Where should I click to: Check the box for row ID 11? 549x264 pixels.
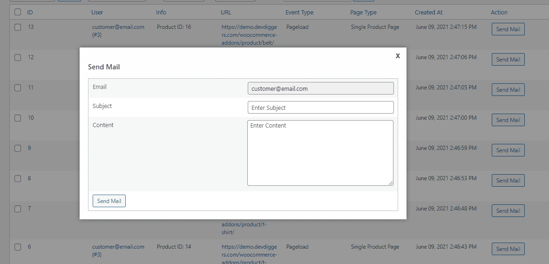pos(18,88)
